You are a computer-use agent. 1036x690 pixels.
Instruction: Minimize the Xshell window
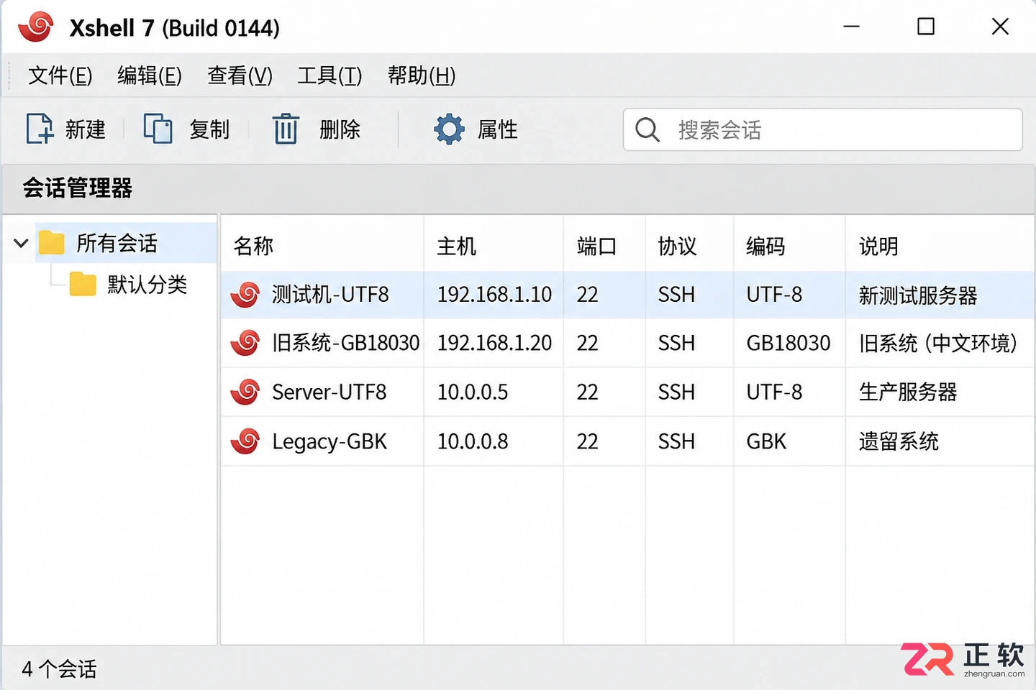tap(852, 27)
